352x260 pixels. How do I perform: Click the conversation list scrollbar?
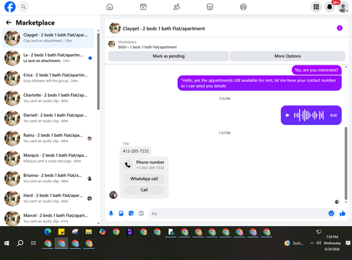click(x=99, y=72)
